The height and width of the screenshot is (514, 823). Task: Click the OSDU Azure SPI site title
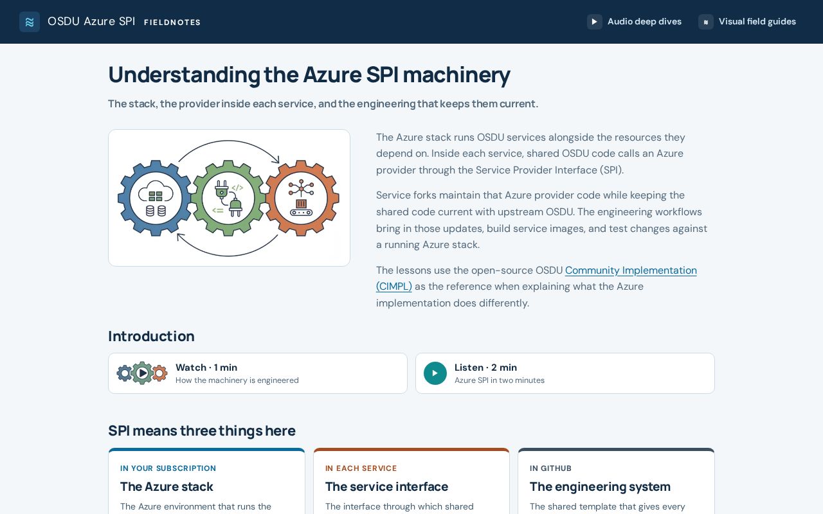click(x=91, y=22)
